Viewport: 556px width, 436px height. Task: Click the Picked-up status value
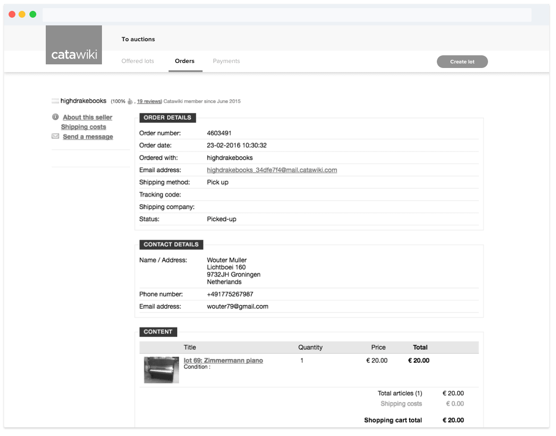222,219
